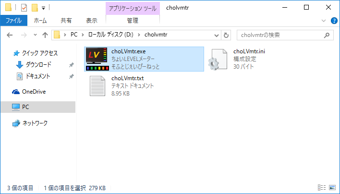Select the choLVmtr.ini gear file icon

pyautogui.click(x=218, y=60)
